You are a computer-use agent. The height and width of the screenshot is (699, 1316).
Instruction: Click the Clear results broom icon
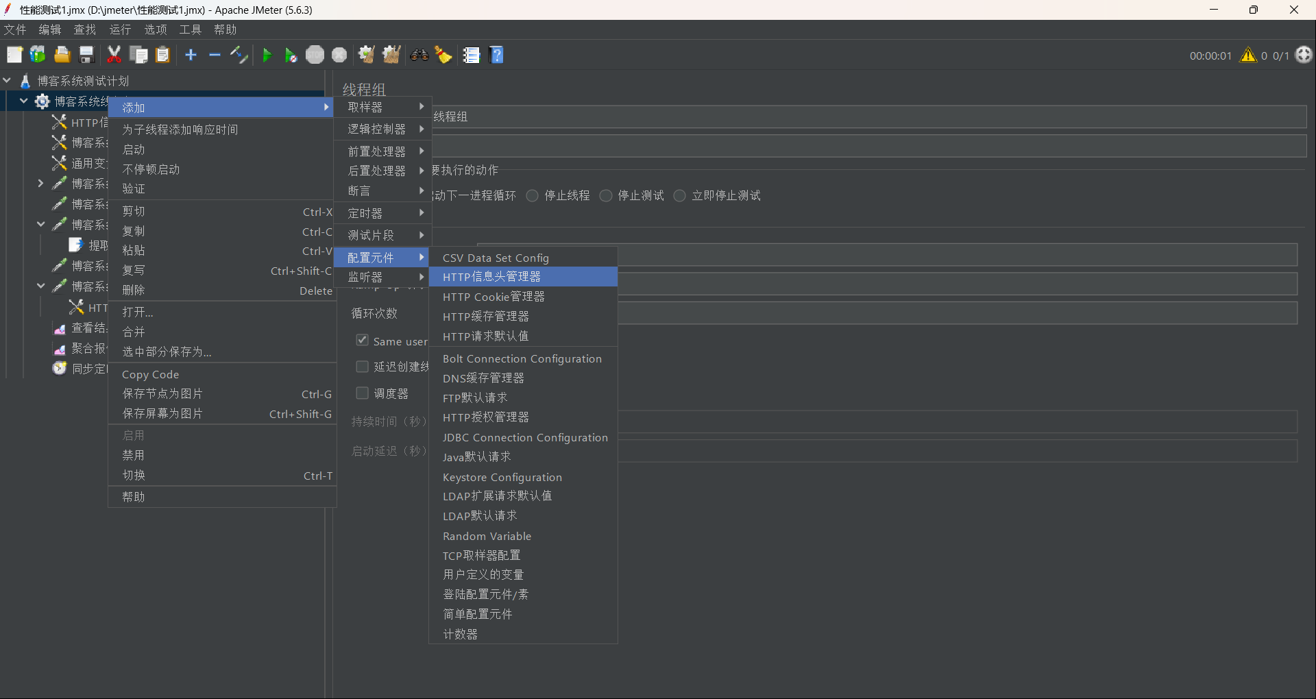click(367, 55)
